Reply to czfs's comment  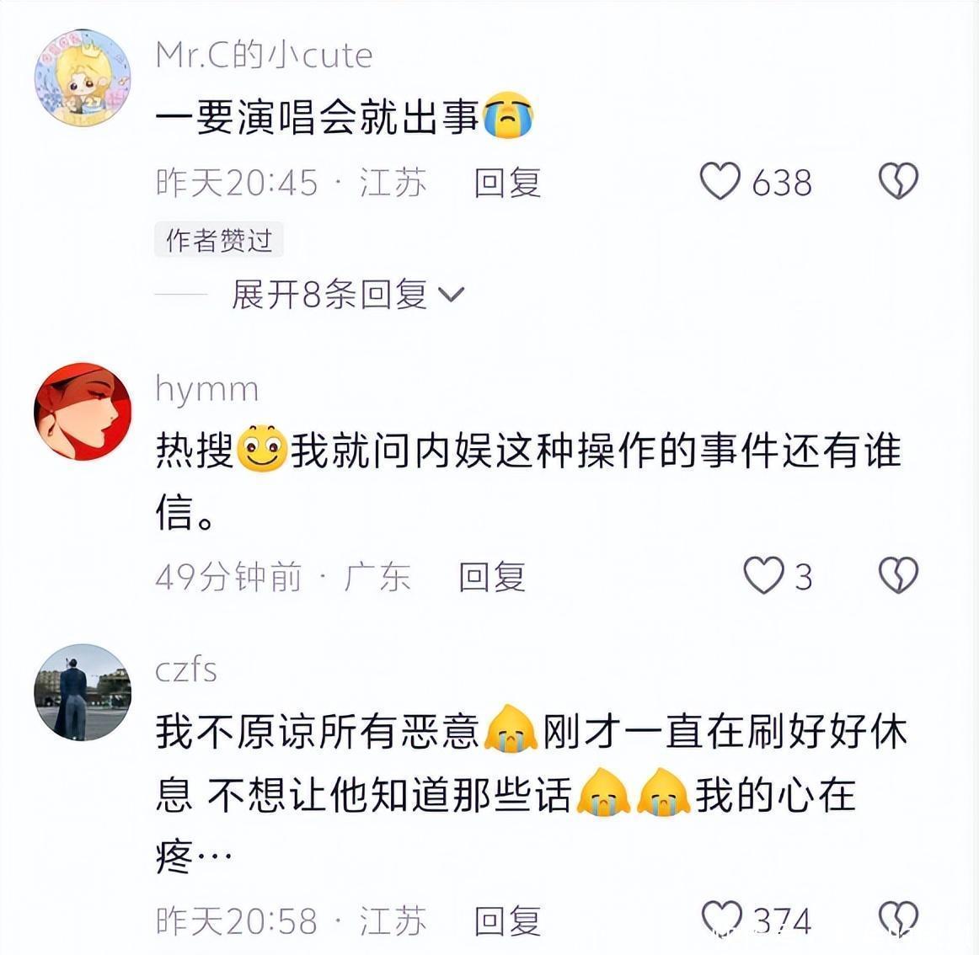(x=507, y=920)
